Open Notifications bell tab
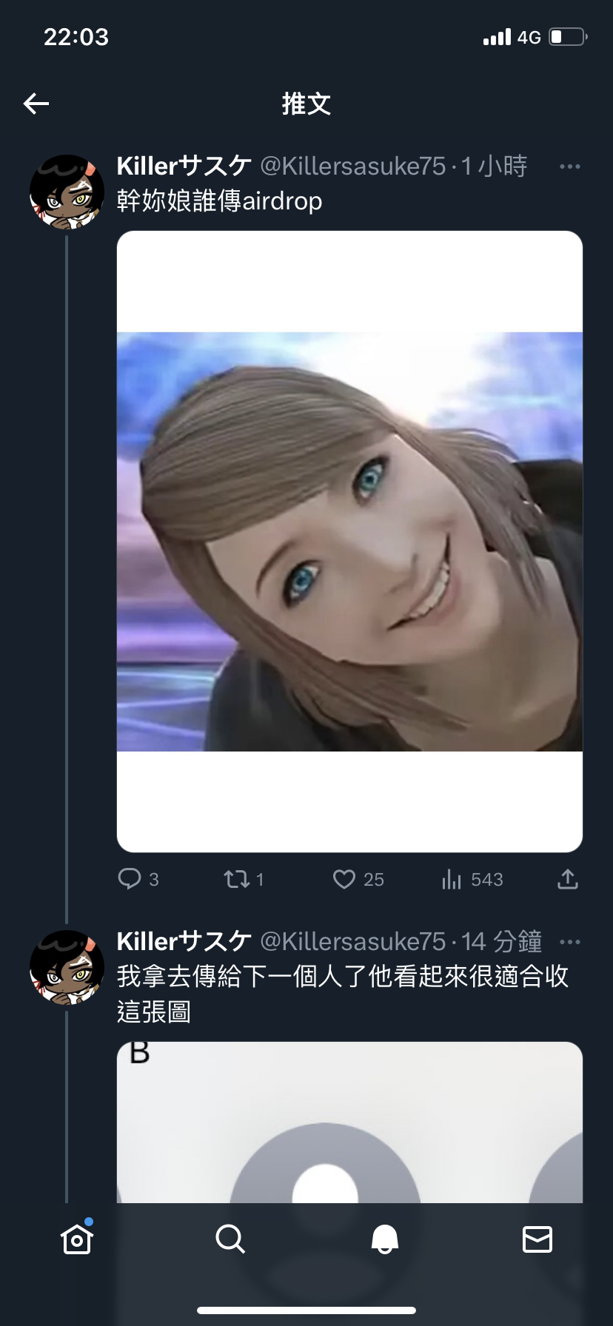613x1326 pixels. coord(384,1239)
